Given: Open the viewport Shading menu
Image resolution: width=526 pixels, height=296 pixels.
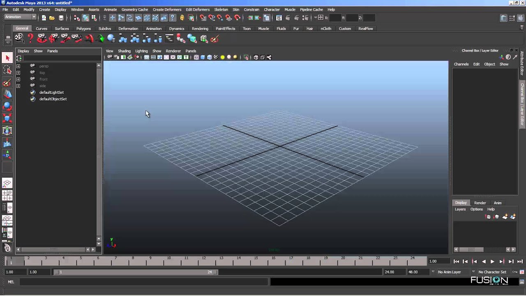Looking at the screenshot, I should point(124,51).
